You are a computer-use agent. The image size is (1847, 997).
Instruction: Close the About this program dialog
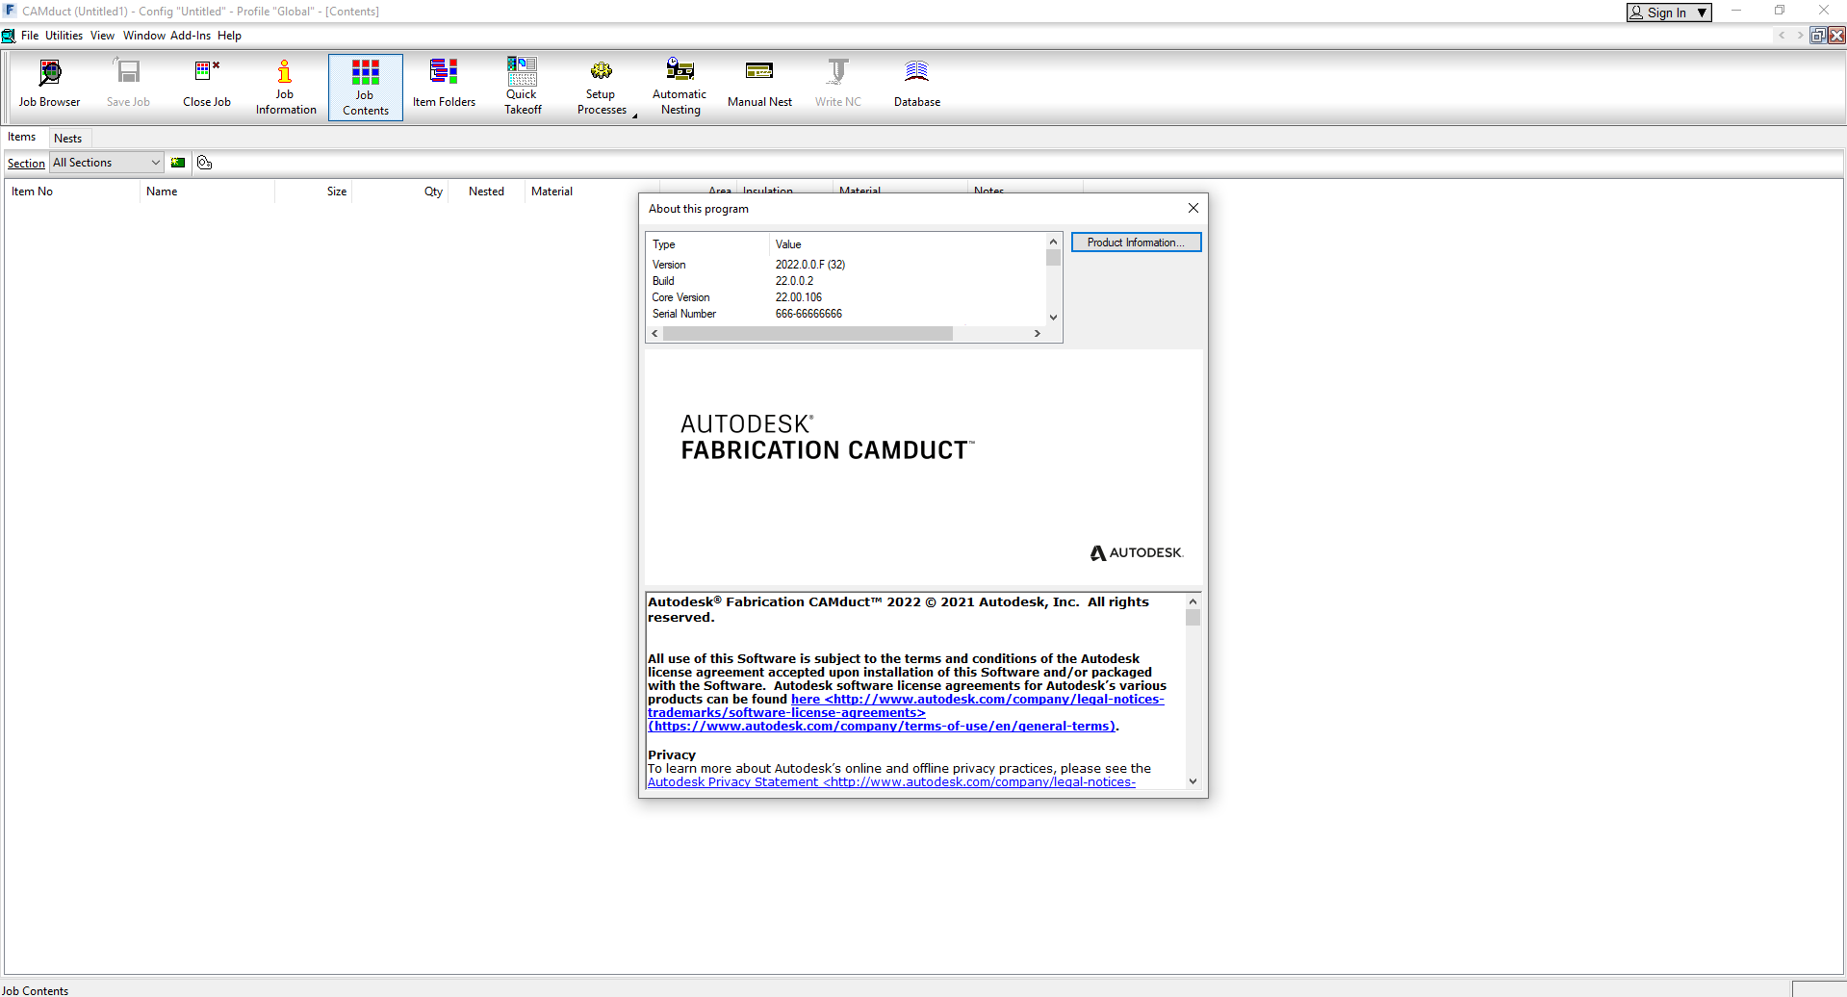coord(1193,208)
